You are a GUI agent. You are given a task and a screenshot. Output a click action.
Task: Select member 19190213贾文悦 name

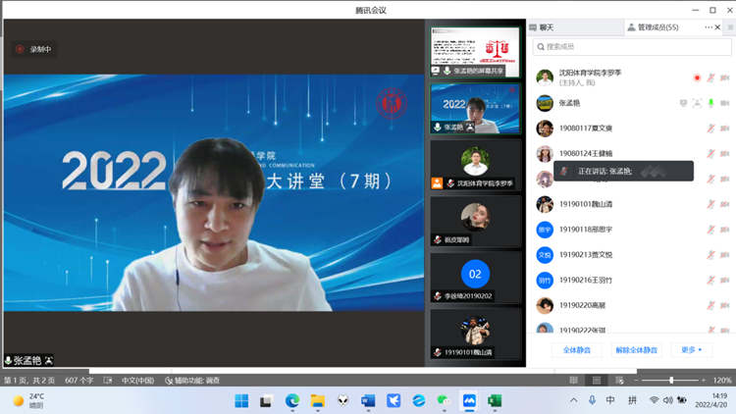pos(586,255)
